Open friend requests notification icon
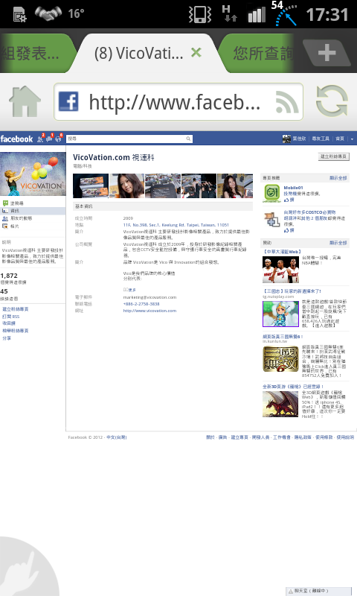This screenshot has width=357, height=596. click(40, 139)
